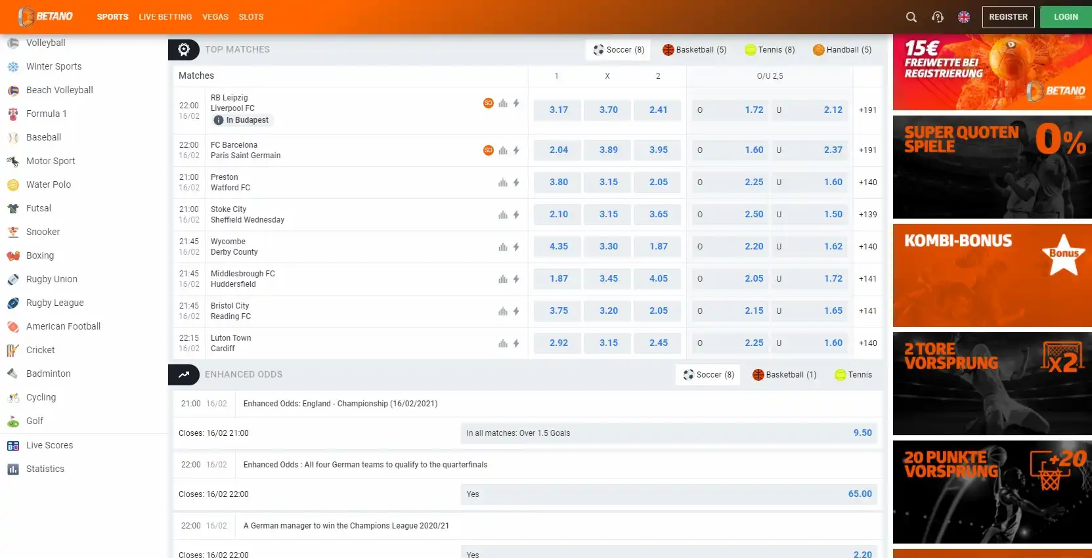Open statistics icon for RB Leipzig match

[503, 103]
